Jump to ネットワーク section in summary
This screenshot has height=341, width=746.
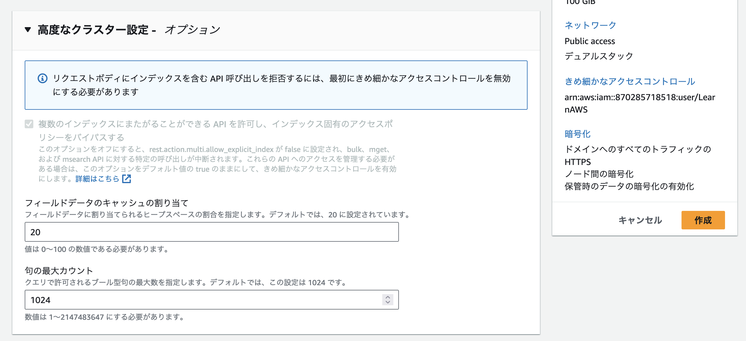(x=590, y=25)
